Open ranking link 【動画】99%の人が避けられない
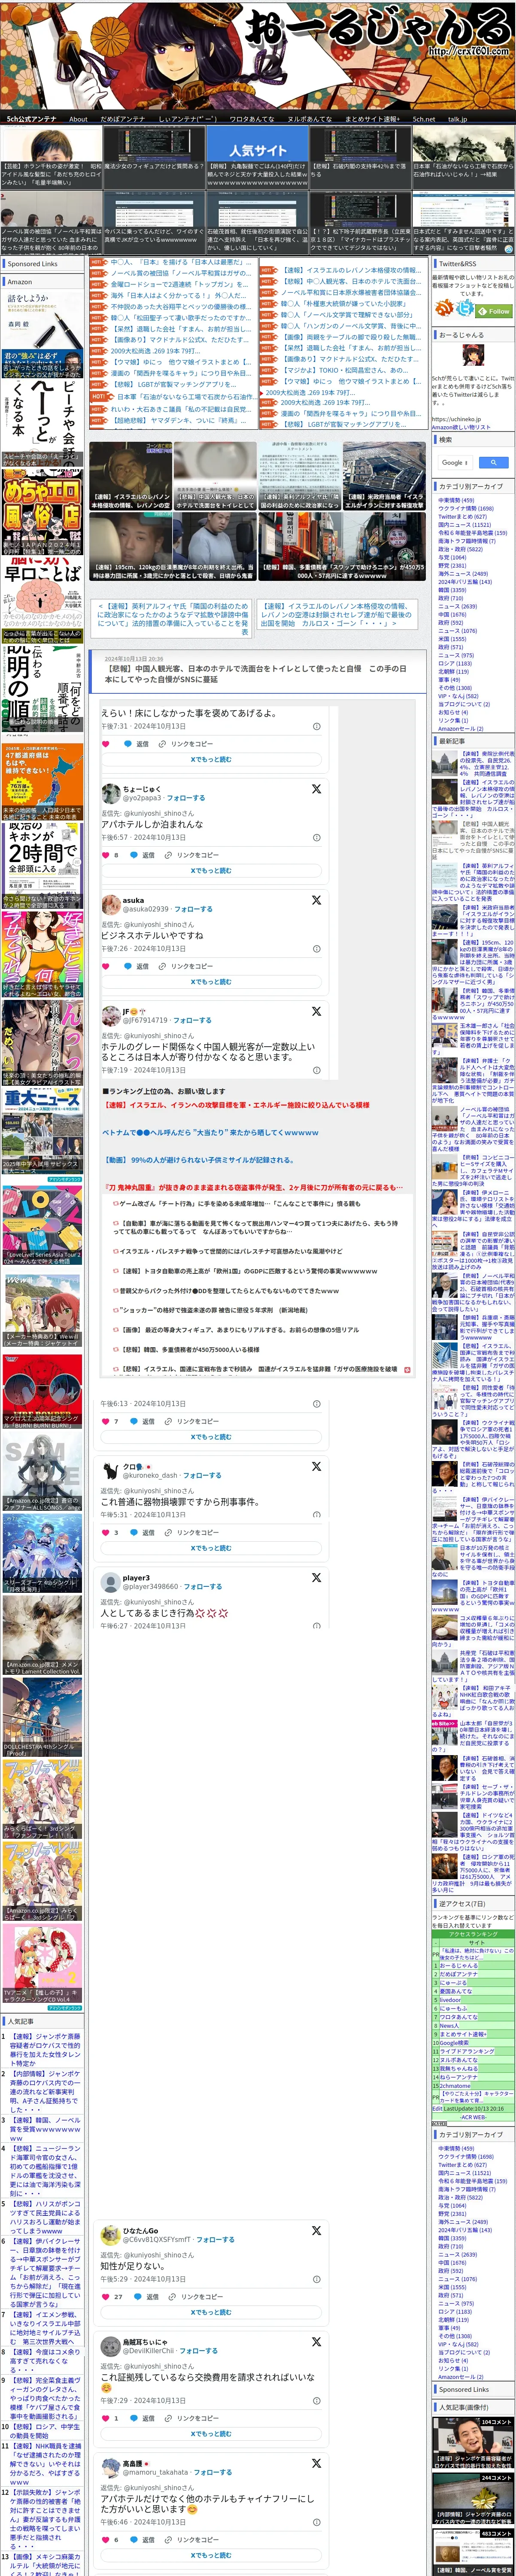This screenshot has height=2576, width=516. [200, 1160]
